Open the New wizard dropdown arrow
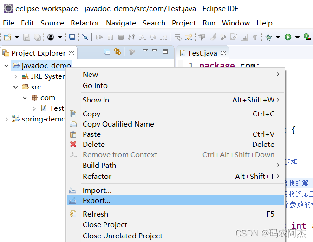 [x=17, y=37]
